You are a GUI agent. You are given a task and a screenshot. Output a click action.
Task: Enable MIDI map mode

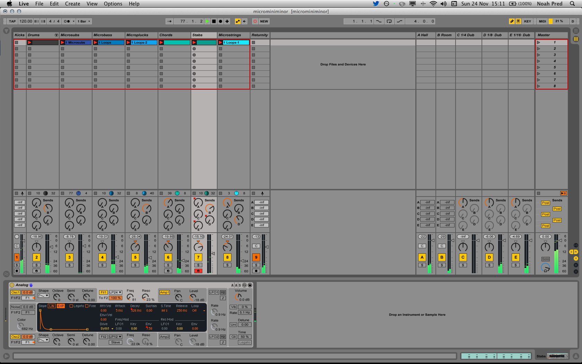click(543, 21)
